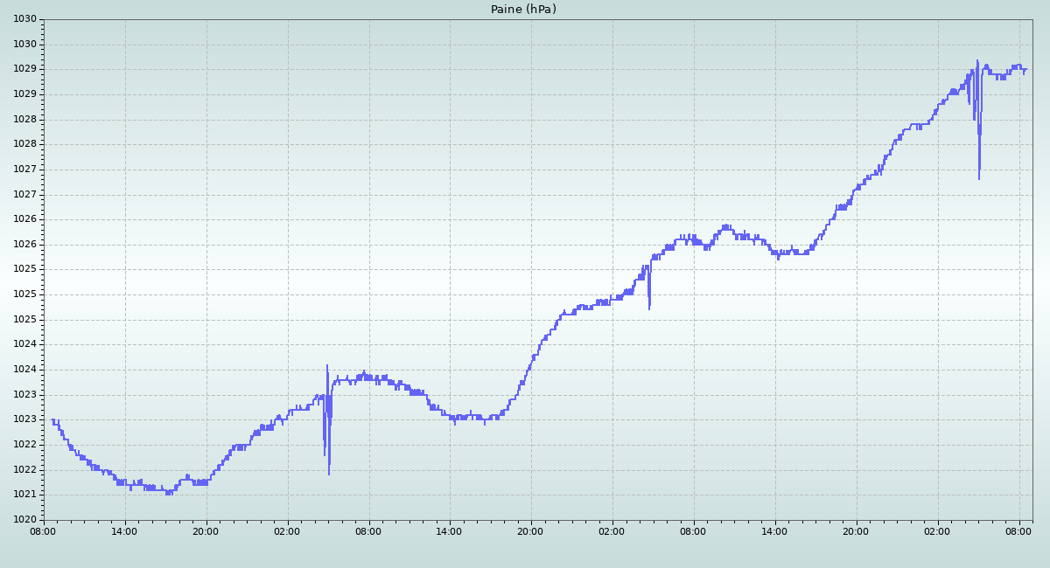
Task: Select the last 02:00 time axis label
Action: tap(937, 530)
